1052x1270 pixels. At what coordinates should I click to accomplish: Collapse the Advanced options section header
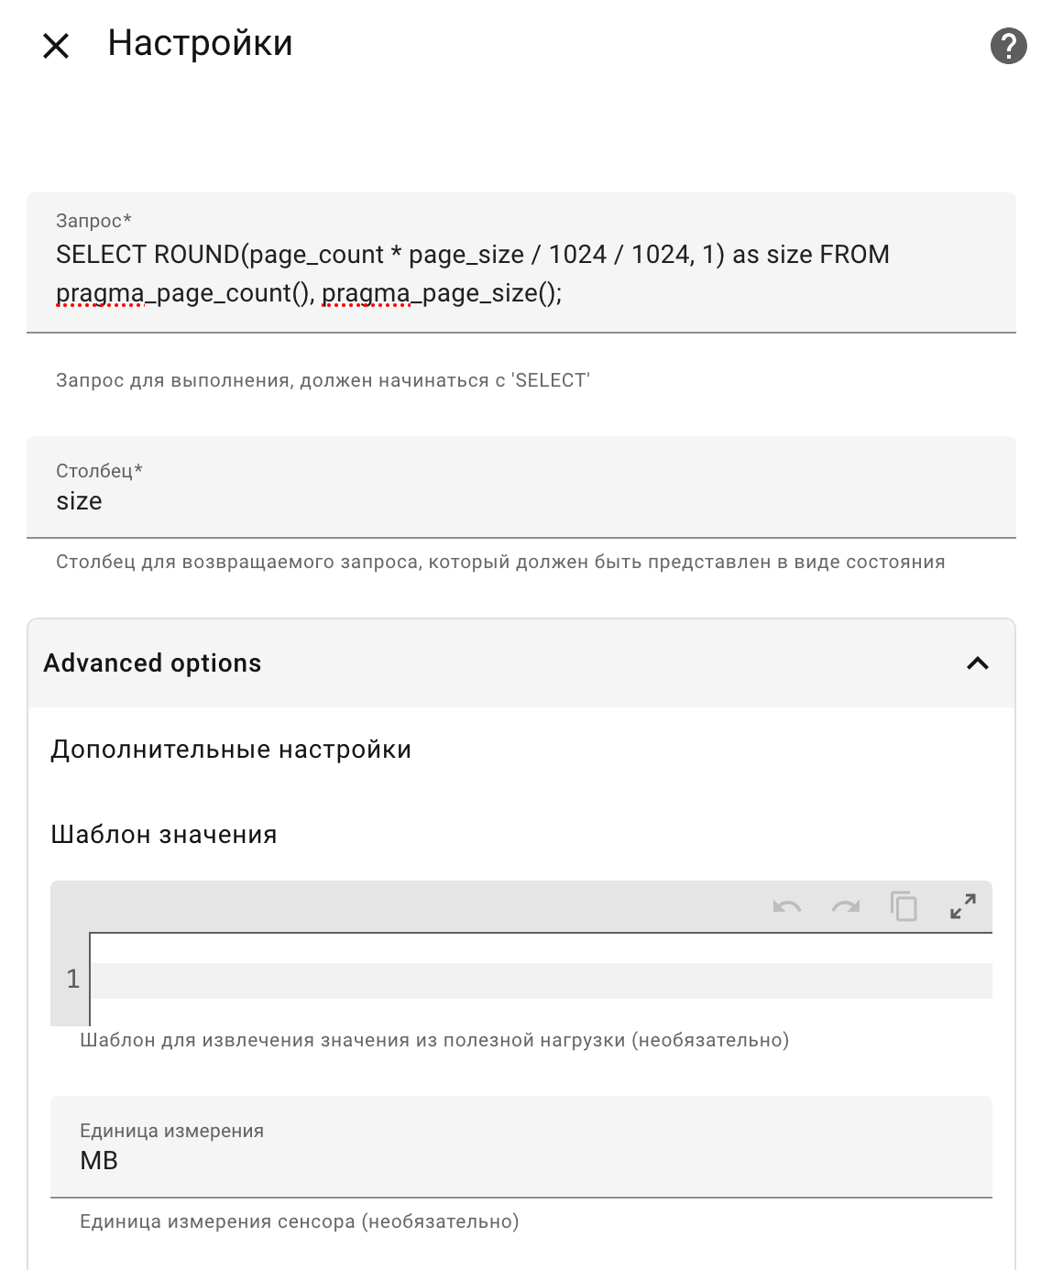[153, 663]
